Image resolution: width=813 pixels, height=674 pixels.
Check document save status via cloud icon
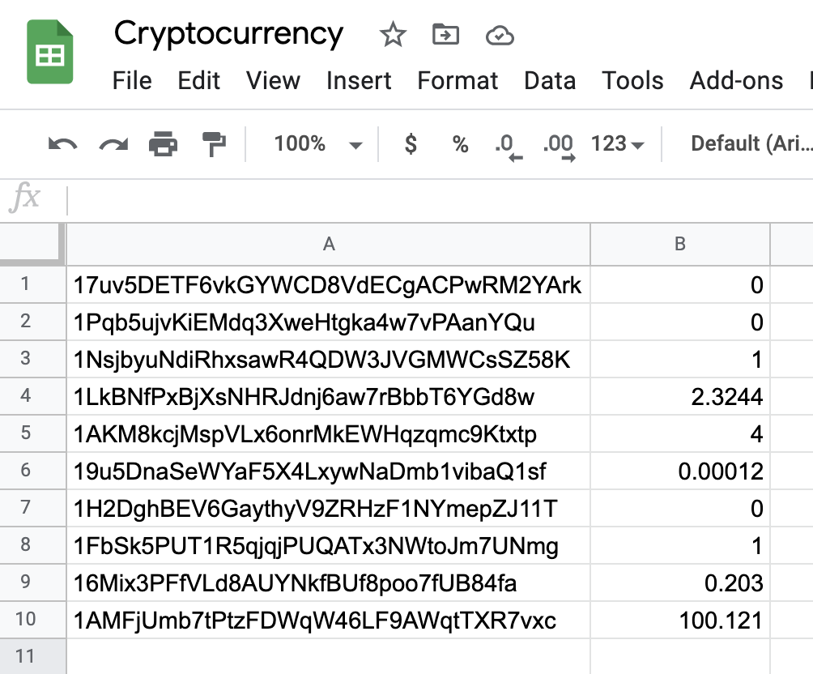(x=500, y=35)
